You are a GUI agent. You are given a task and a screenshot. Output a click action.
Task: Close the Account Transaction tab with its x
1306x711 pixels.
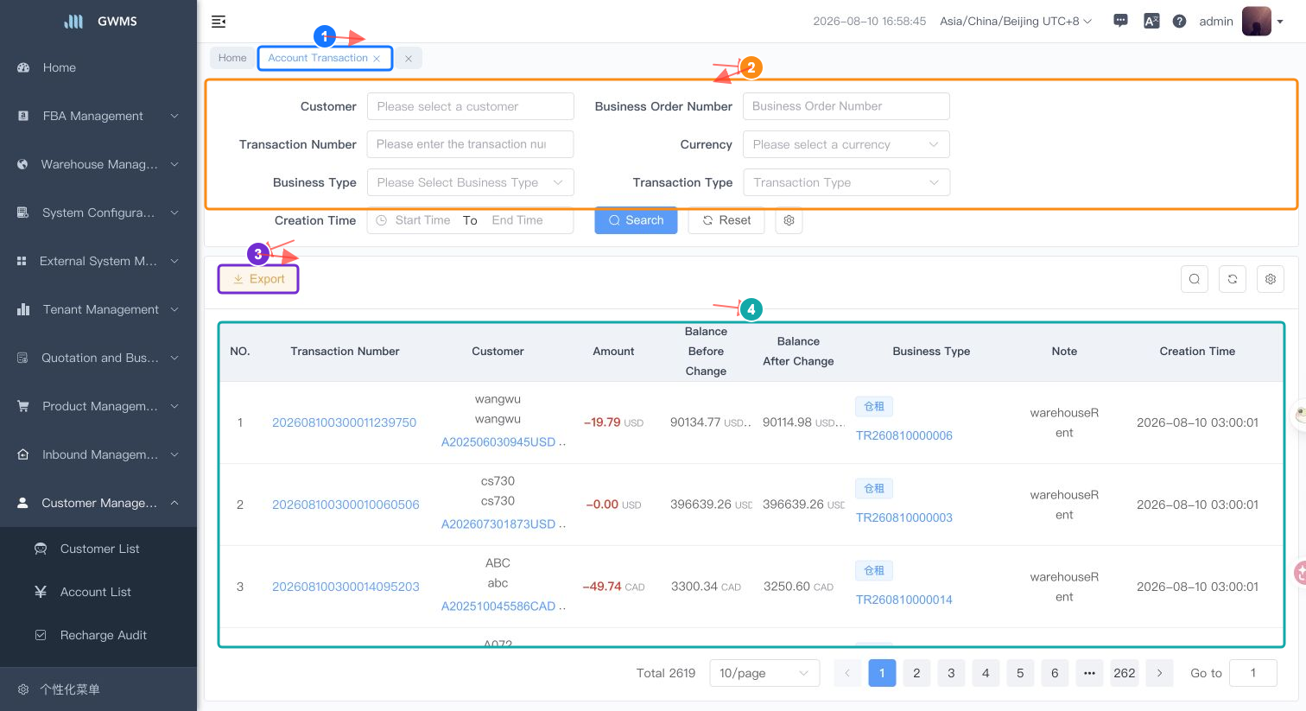point(377,59)
